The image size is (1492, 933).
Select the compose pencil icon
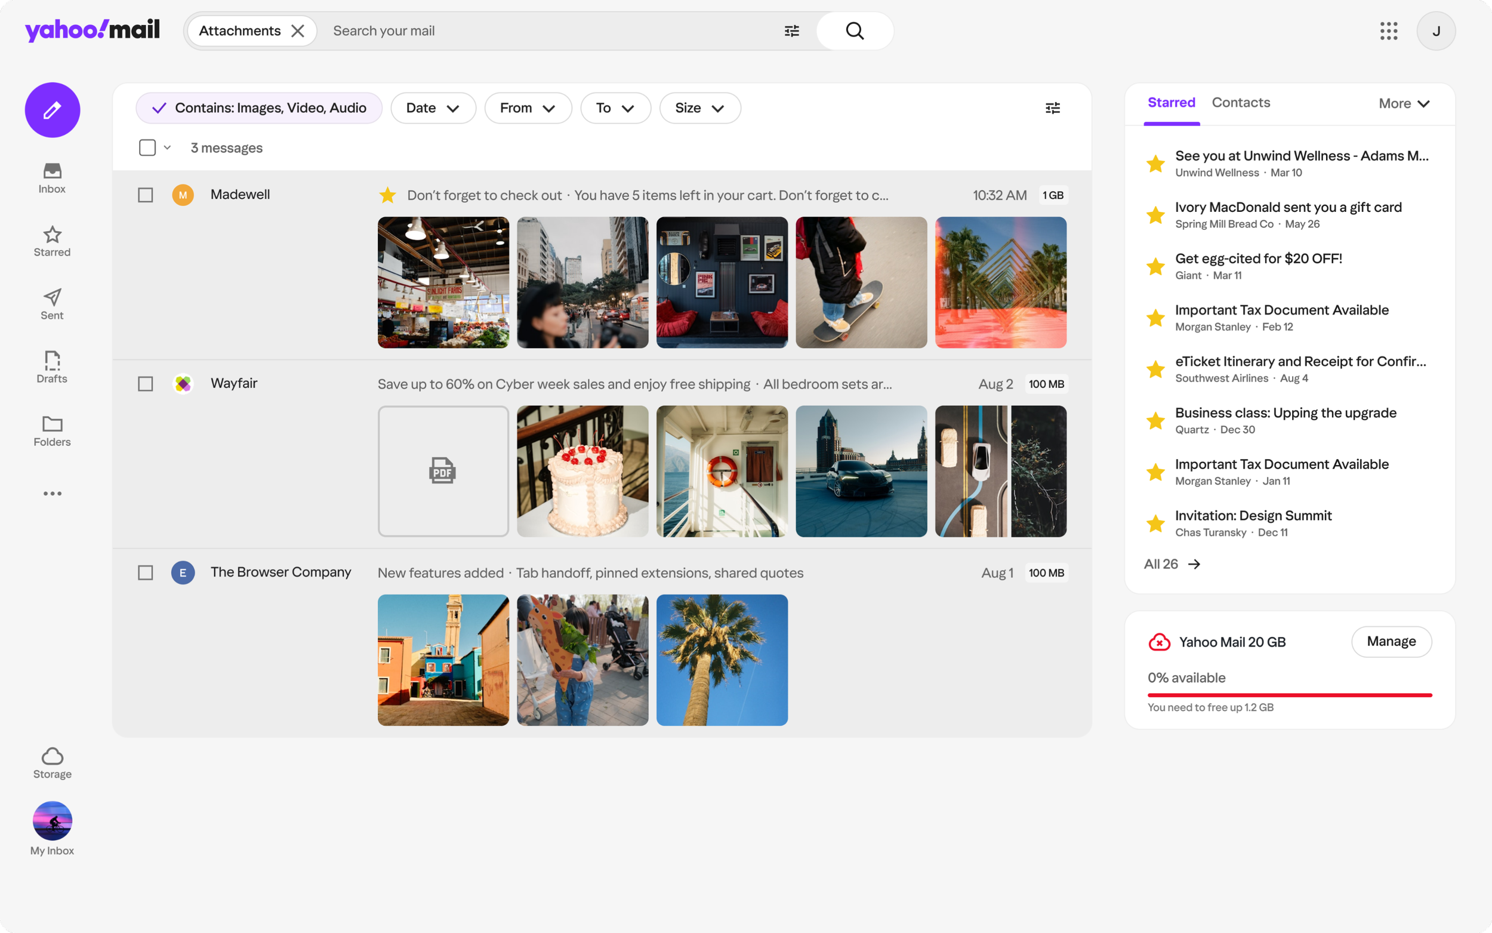[53, 110]
